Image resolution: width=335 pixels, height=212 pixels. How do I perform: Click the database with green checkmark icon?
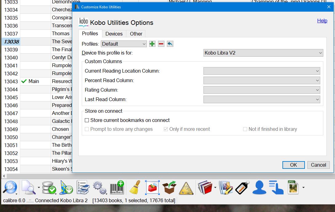click(x=49, y=187)
